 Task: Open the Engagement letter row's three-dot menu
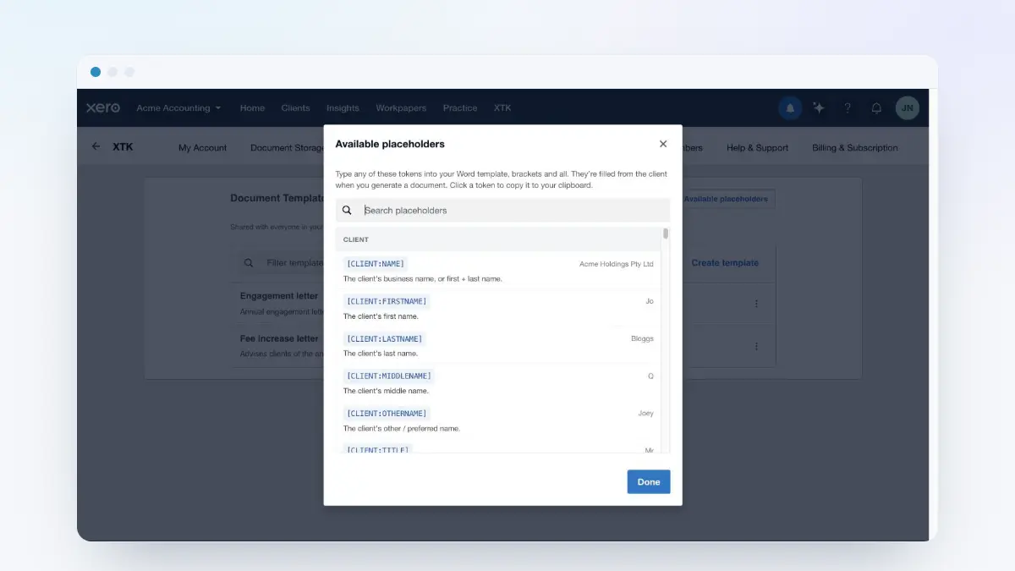756,304
